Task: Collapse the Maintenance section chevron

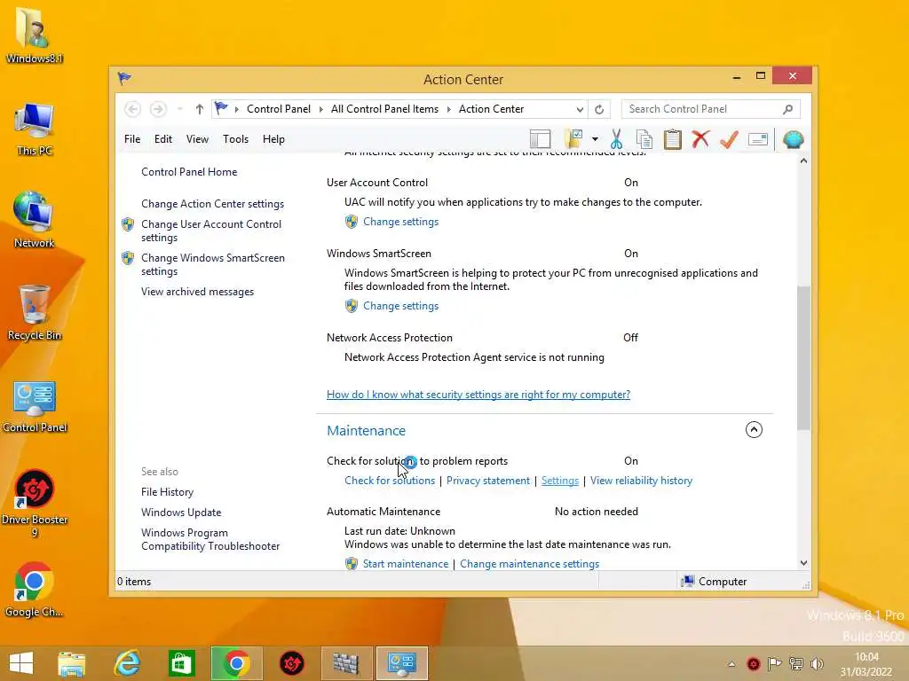Action: [754, 430]
